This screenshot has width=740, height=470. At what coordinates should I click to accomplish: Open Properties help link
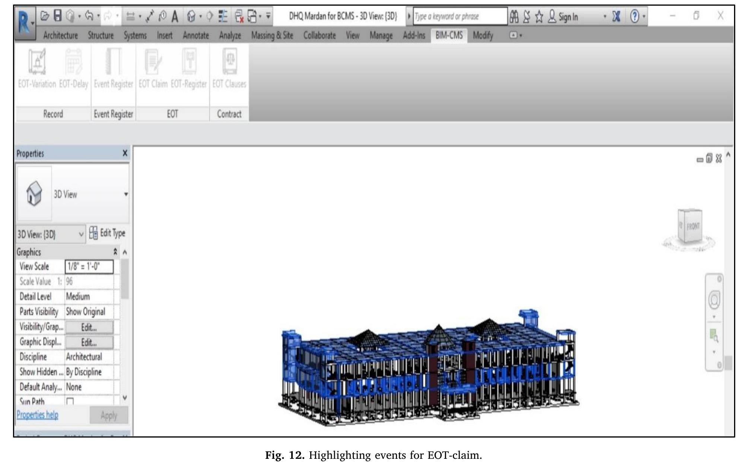(37, 415)
